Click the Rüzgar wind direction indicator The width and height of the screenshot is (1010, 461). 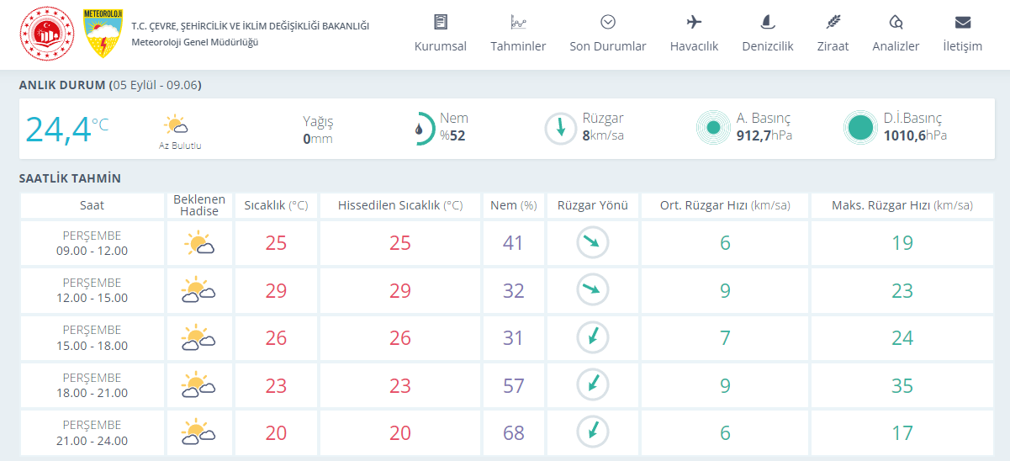[x=560, y=129]
